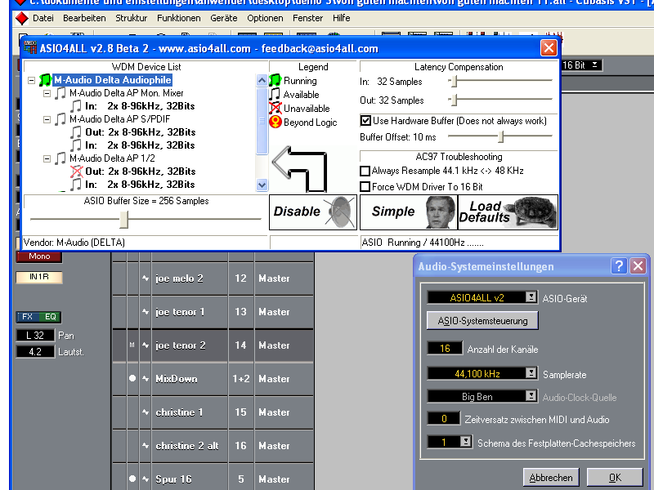654x490 pixels.
Task: Click the help question mark in Audio-Systemeinstellungen
Action: [x=619, y=266]
